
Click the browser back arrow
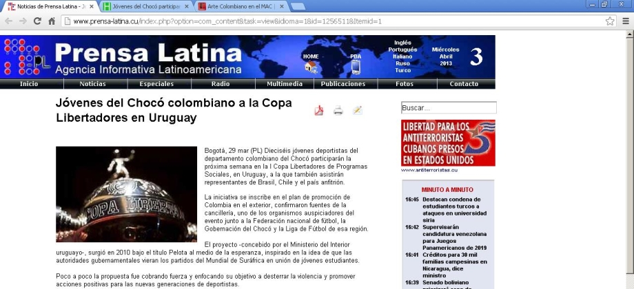pos(8,21)
